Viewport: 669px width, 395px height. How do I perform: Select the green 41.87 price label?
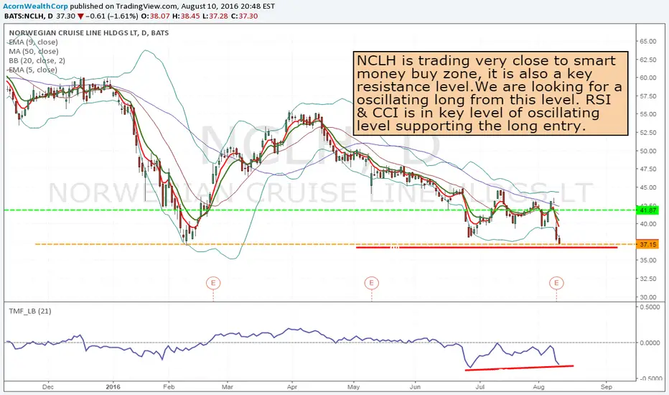647,210
